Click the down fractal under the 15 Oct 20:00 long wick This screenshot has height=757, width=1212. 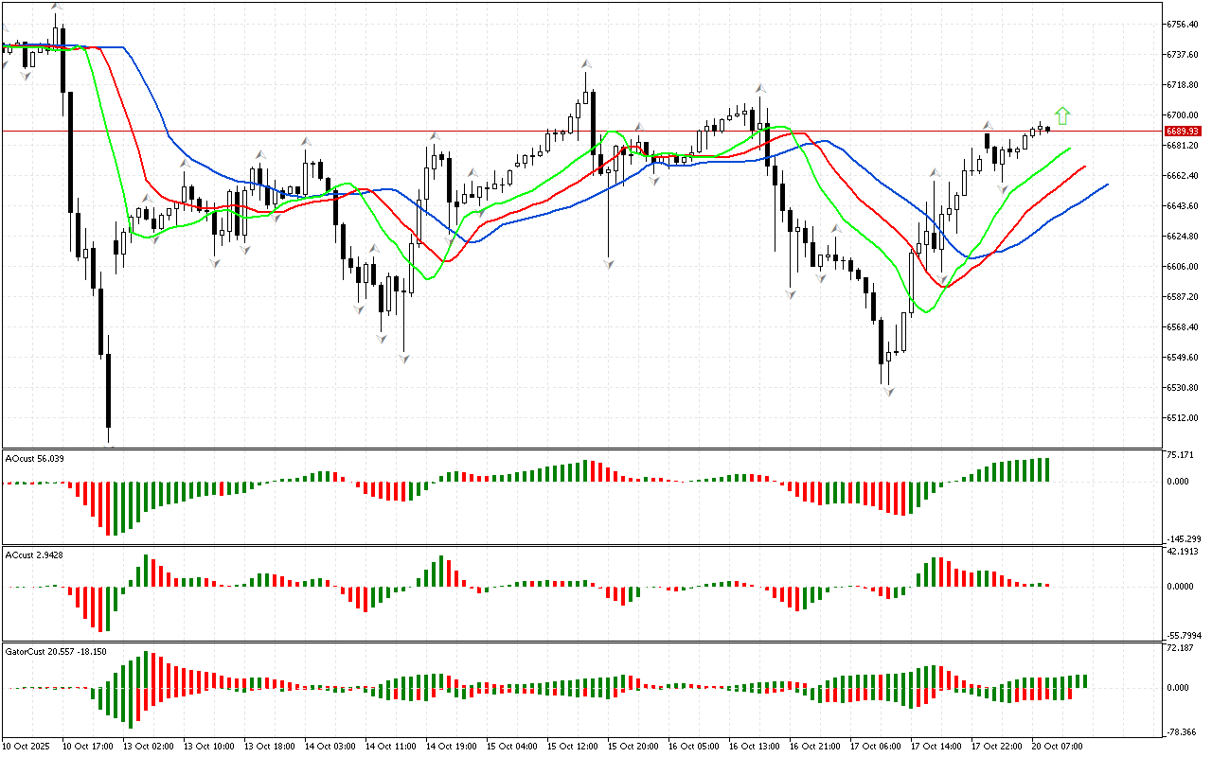point(608,264)
